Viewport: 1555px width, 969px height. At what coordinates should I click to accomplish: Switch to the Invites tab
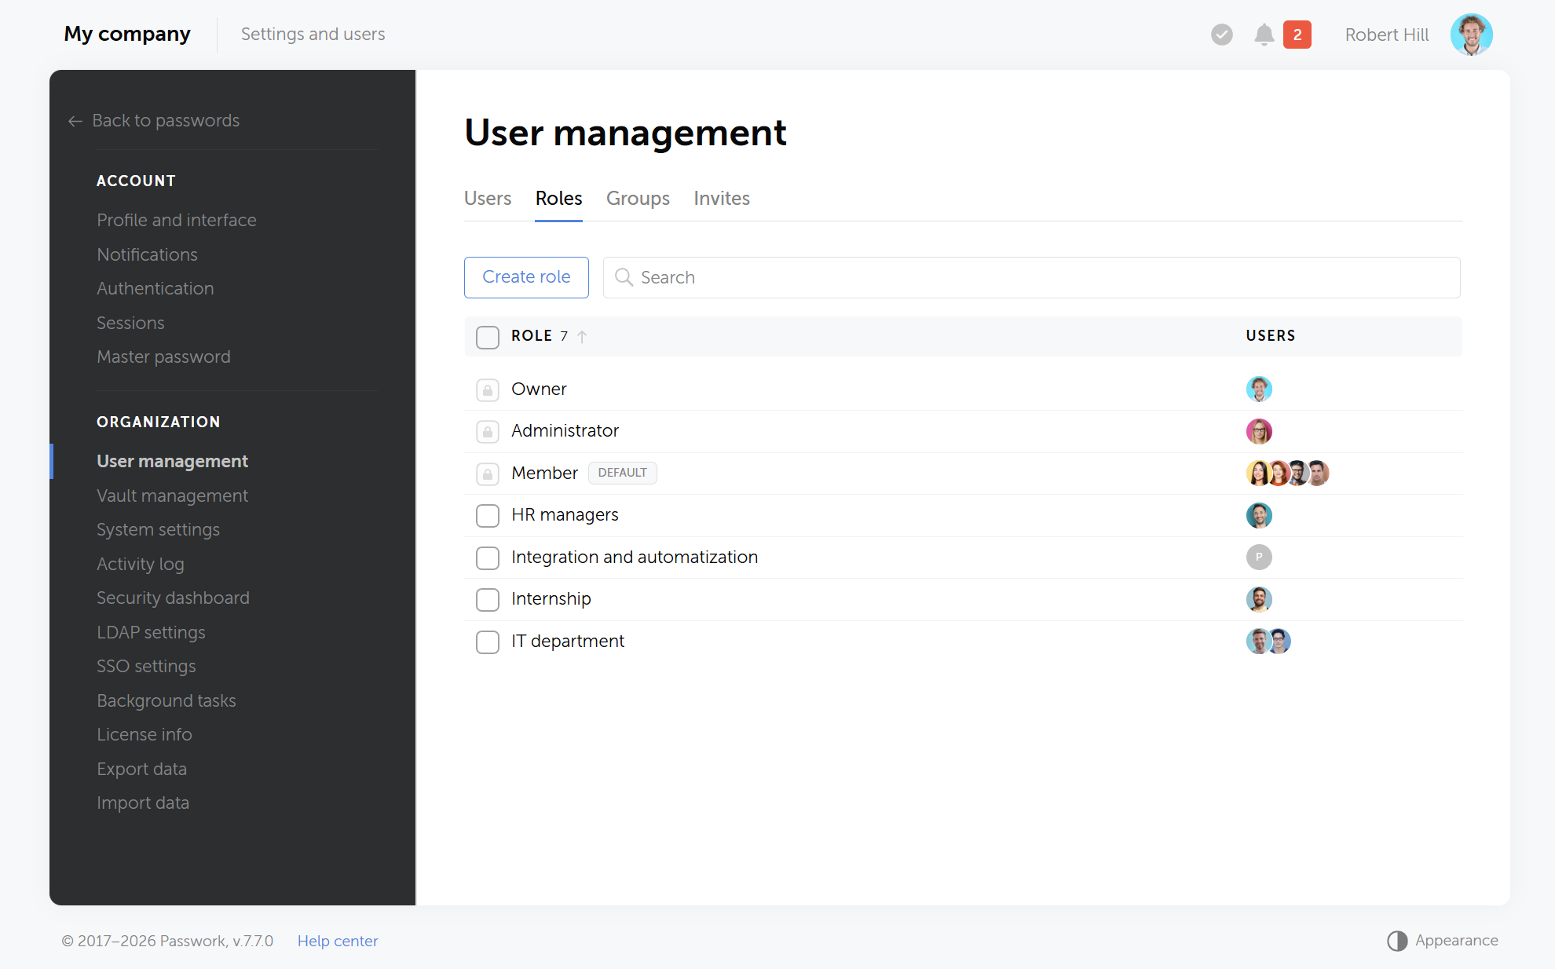tap(722, 199)
